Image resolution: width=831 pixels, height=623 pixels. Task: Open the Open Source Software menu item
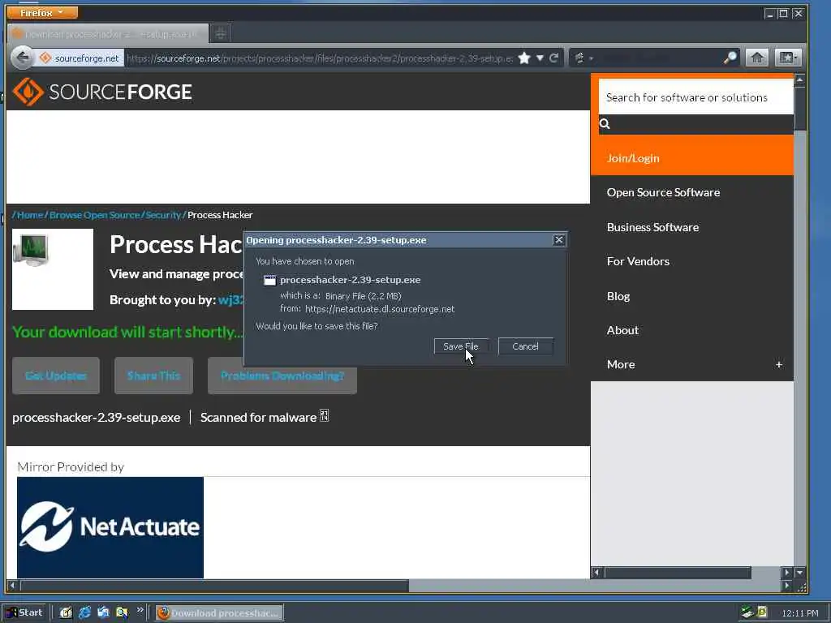click(x=663, y=192)
